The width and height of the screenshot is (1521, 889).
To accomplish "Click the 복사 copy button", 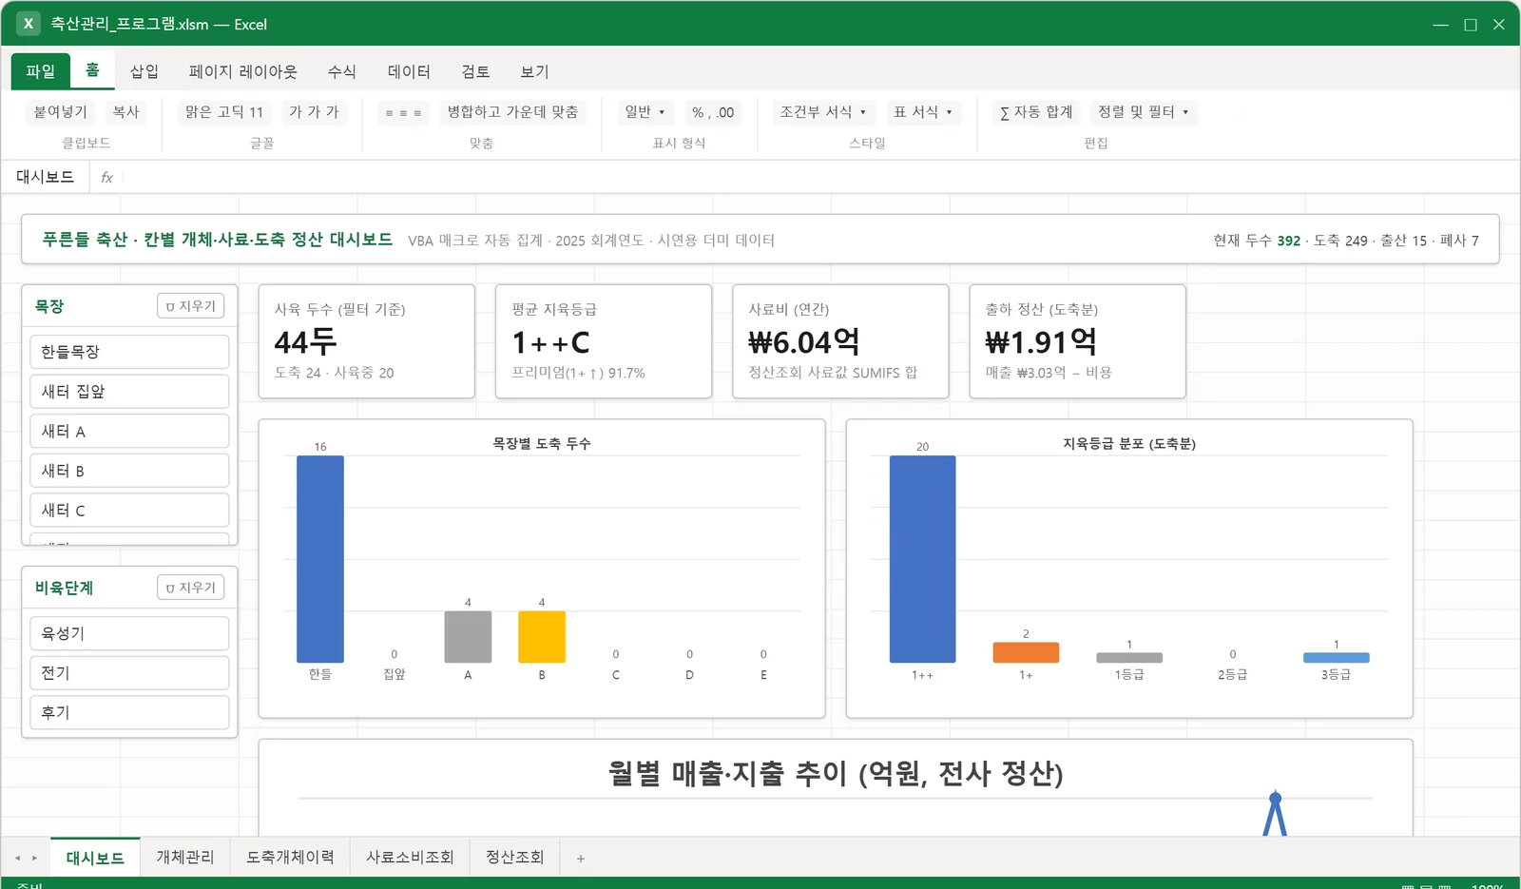I will coord(125,112).
